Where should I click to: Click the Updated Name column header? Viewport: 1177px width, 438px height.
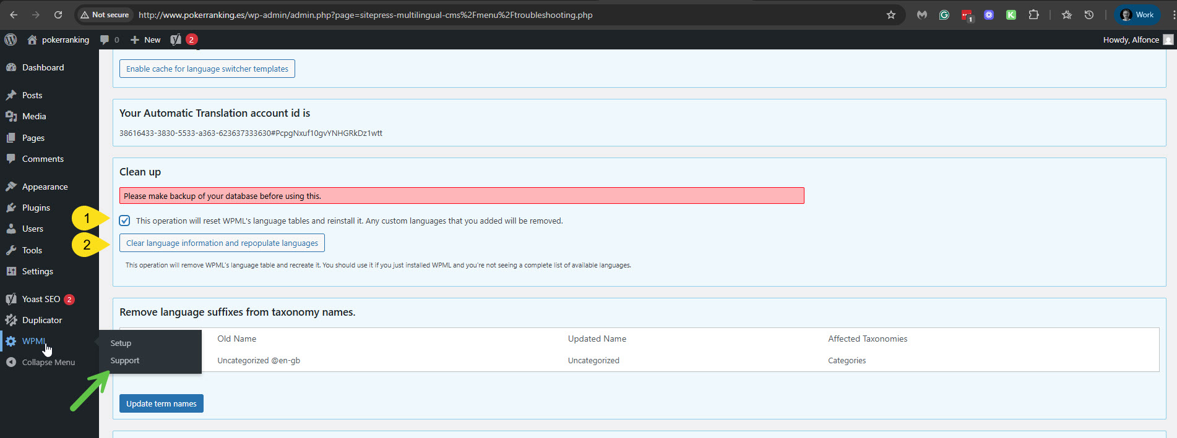(597, 339)
